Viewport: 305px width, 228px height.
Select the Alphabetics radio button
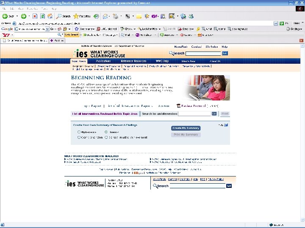(x=79, y=132)
